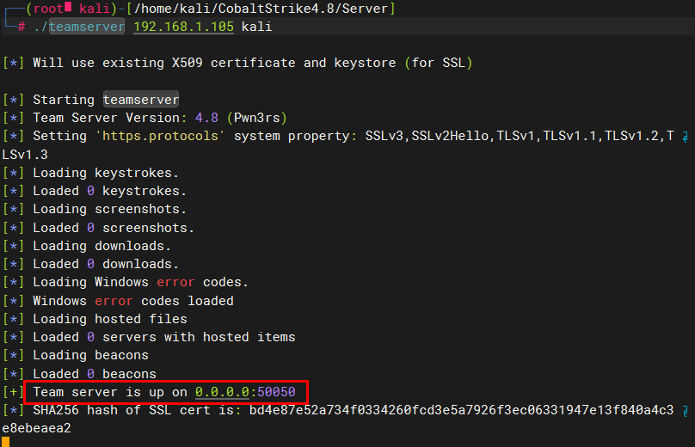Click the 'Loading Windows error codes.' line
This screenshot has width=695, height=447.
click(126, 282)
